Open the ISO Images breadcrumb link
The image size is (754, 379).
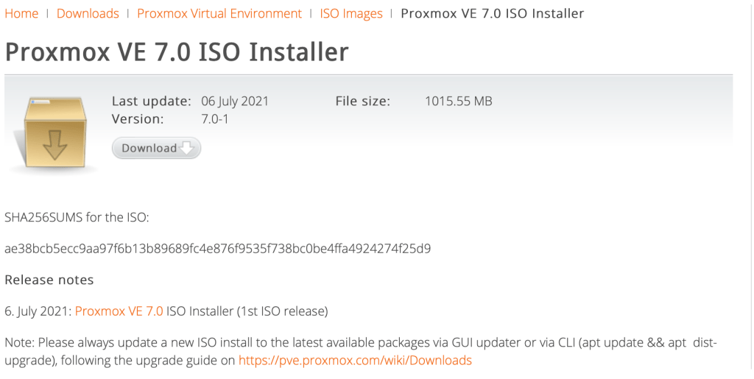coord(351,14)
